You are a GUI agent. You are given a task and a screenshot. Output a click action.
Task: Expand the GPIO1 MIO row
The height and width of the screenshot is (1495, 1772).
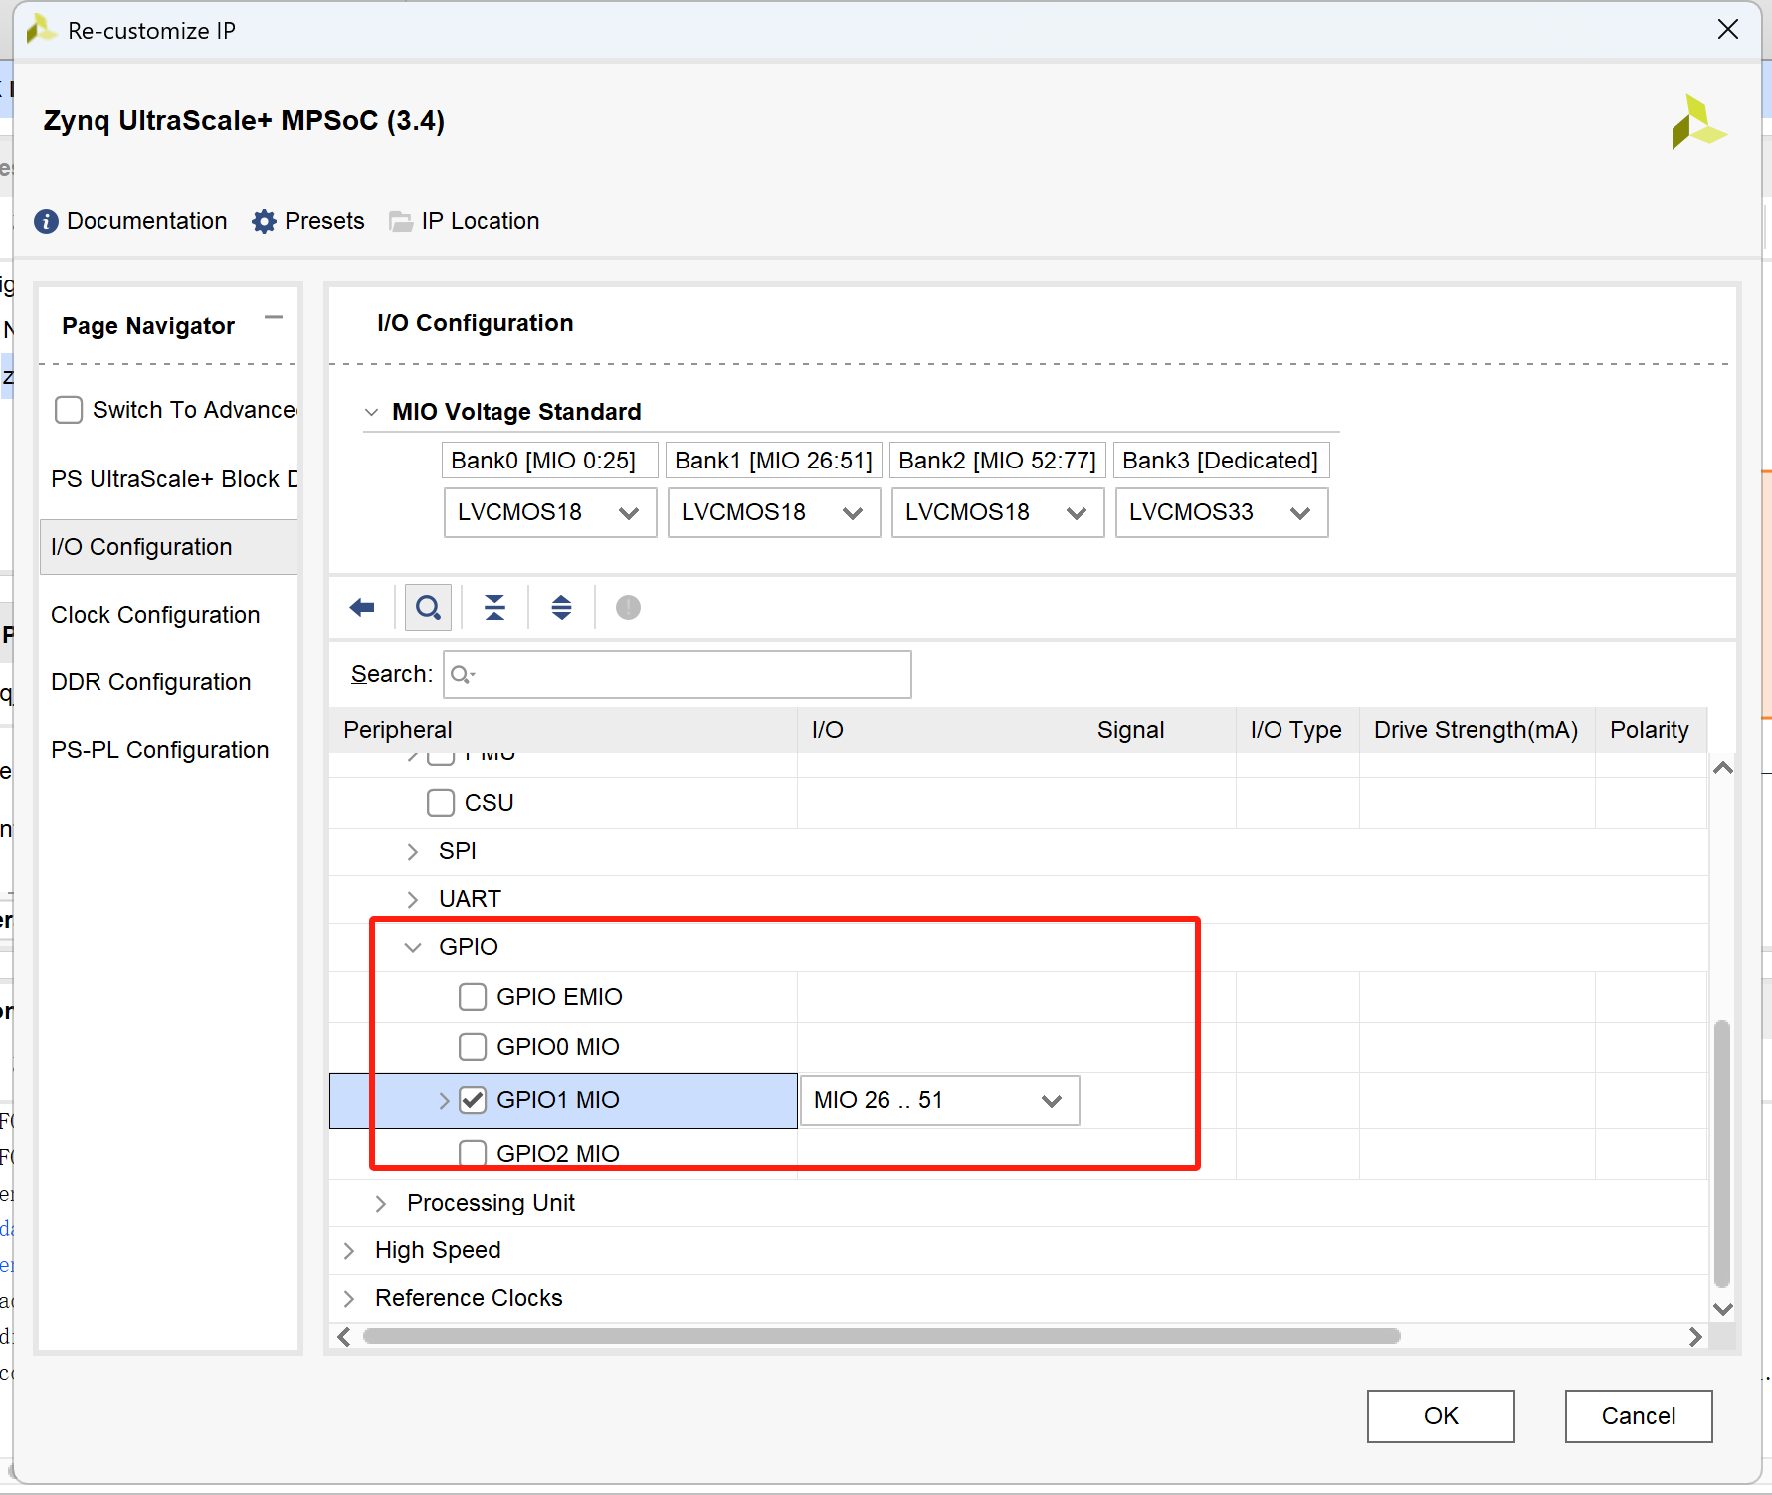tap(445, 1100)
